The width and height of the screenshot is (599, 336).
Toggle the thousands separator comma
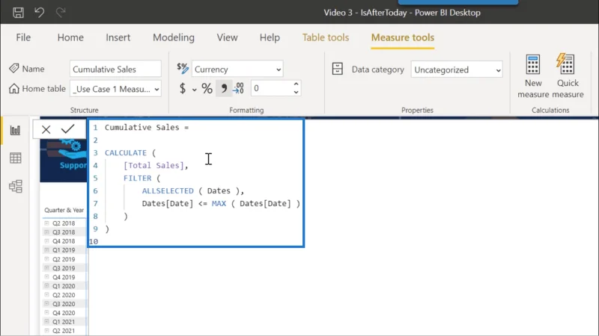coord(224,89)
